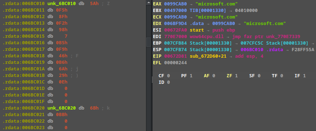This screenshot has height=131, width=316.
Task: Click the scrollbar up arrow in disassembly view
Action: coord(149,3)
